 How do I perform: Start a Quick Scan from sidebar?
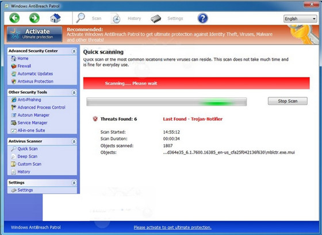pyautogui.click(x=28, y=149)
